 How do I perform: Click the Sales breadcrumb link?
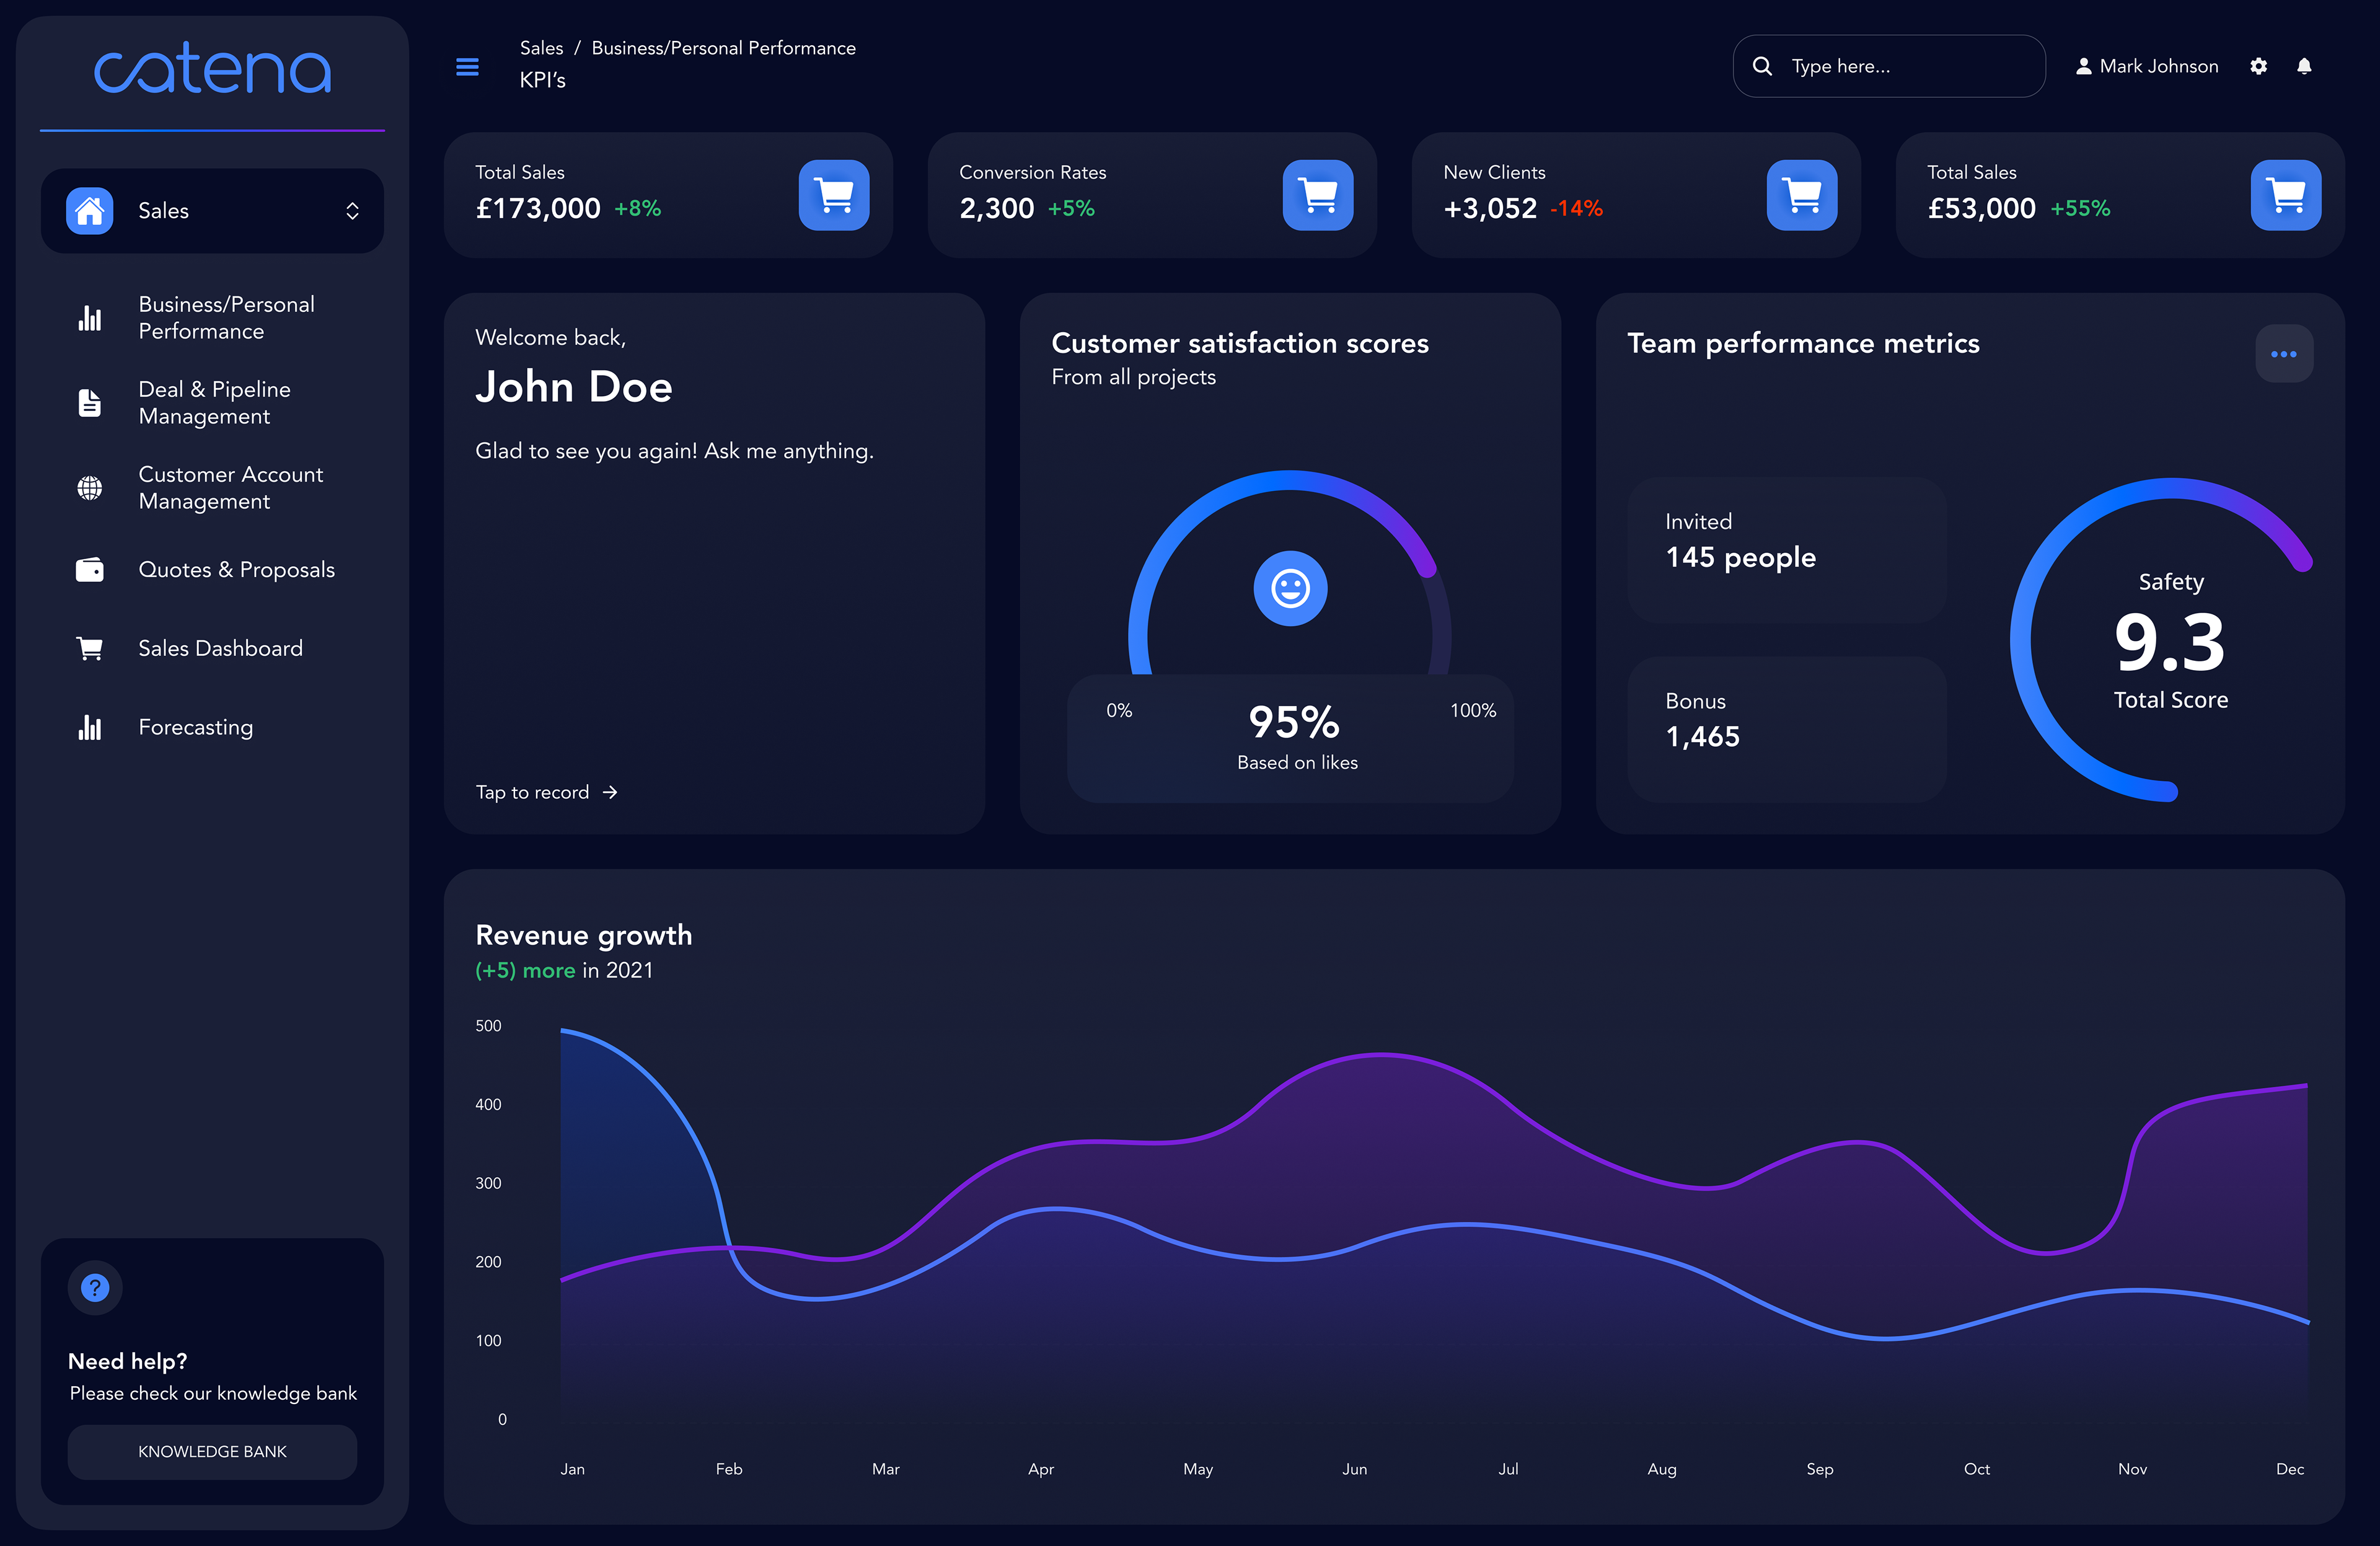point(541,48)
